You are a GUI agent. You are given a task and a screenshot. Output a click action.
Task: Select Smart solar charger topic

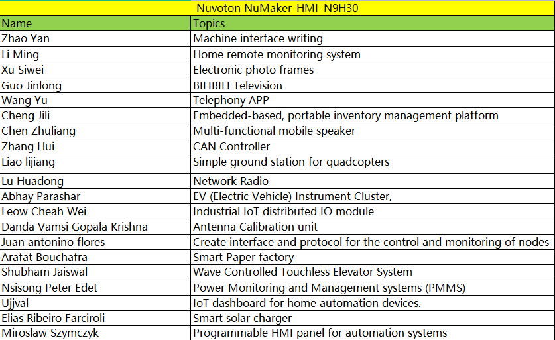click(x=373, y=318)
